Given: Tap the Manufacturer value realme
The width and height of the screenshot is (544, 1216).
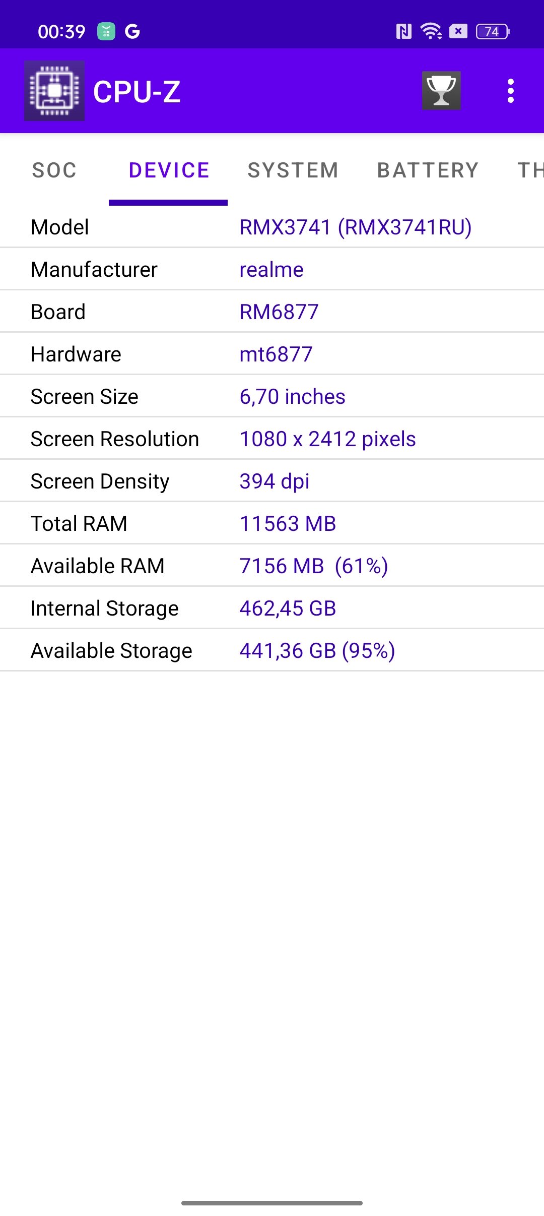Looking at the screenshot, I should point(271,270).
